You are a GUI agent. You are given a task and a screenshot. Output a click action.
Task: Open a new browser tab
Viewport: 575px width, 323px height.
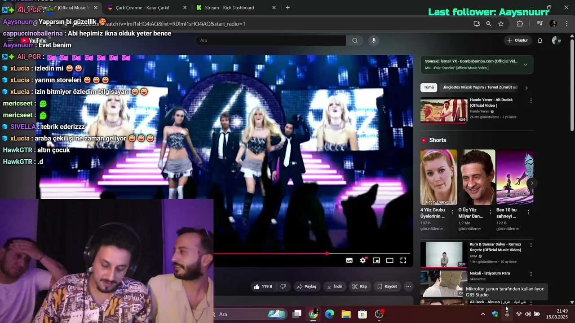[x=287, y=8]
